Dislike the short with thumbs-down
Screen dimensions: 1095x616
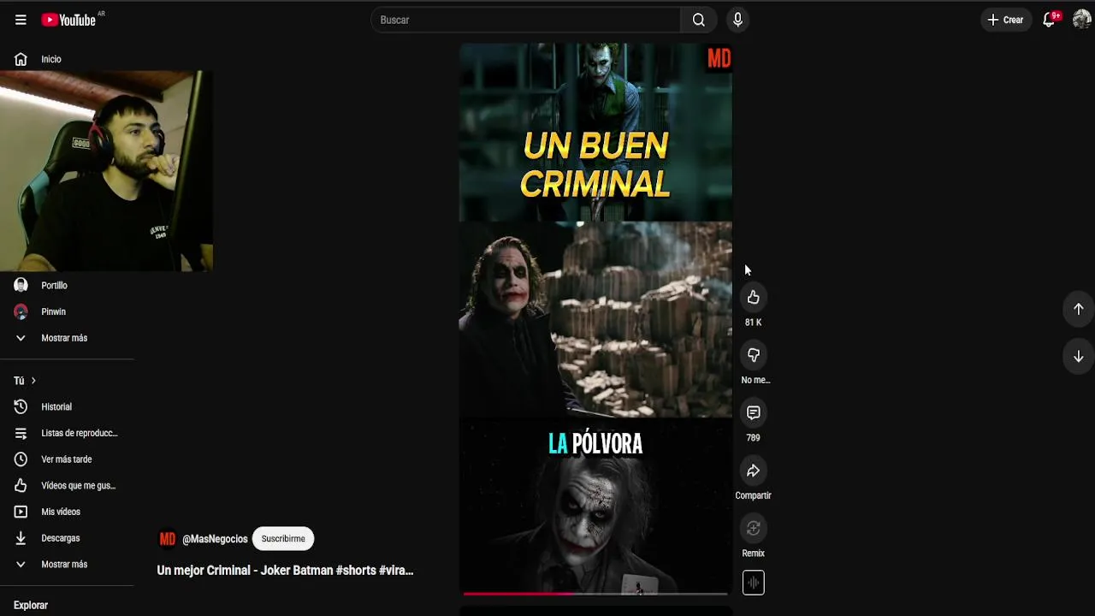[753, 355]
